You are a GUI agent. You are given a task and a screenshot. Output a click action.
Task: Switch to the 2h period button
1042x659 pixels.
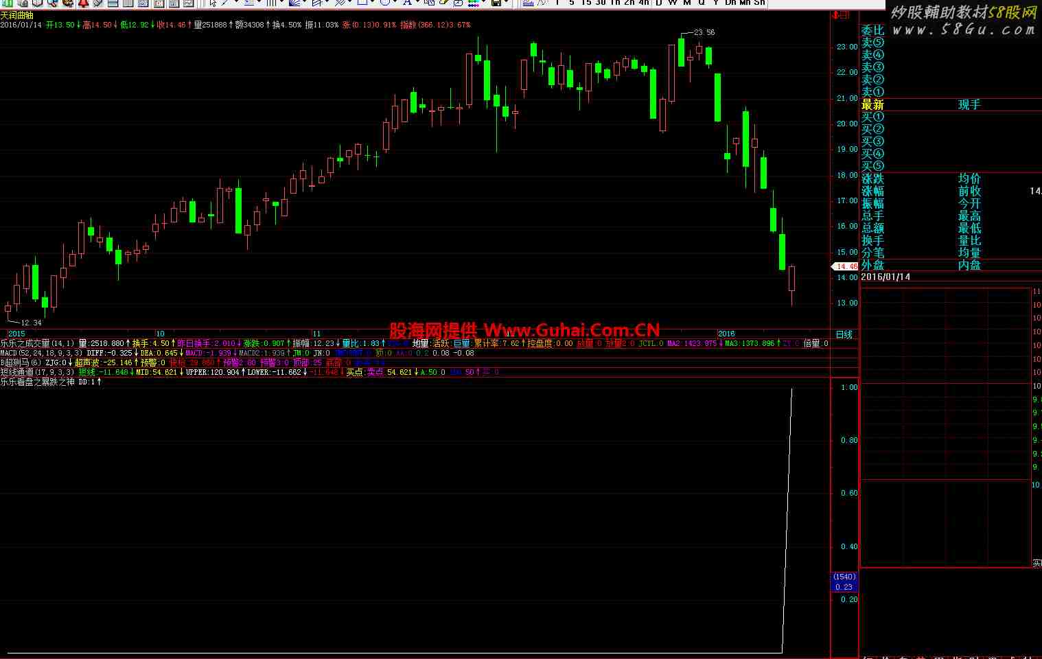point(629,3)
